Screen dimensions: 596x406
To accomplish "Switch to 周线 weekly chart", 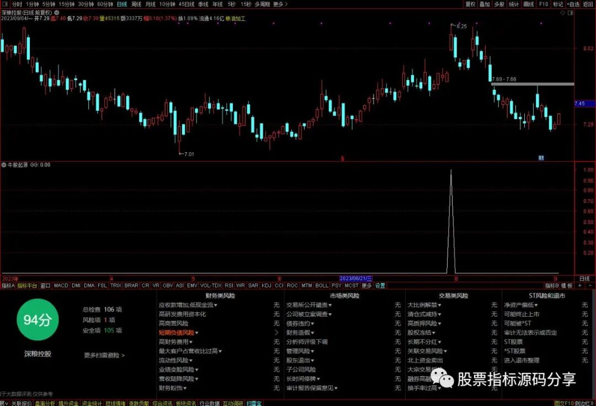I will 136,4.
